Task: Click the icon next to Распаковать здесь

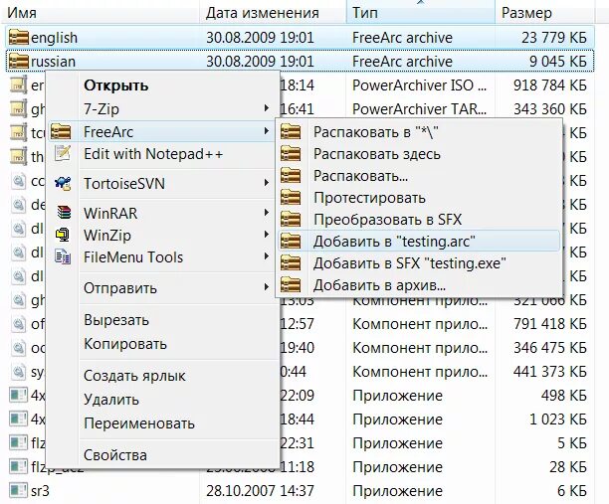Action: click(x=291, y=154)
